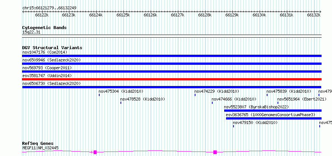The height and width of the screenshot is (156, 332).
Task: Click the nsv5523807 (ByrskaBishop2022) label
Action: tap(256, 107)
